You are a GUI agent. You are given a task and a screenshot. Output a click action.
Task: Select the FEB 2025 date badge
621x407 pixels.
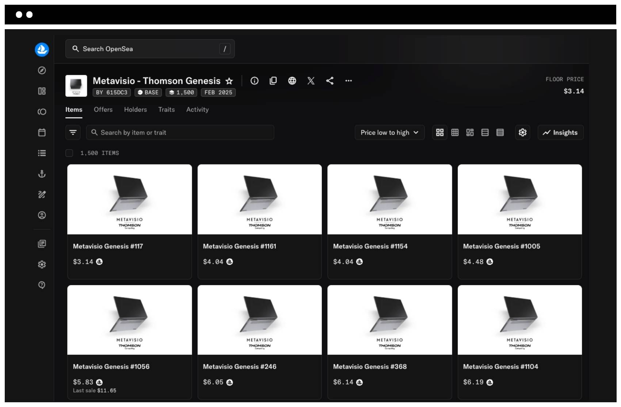[218, 93]
